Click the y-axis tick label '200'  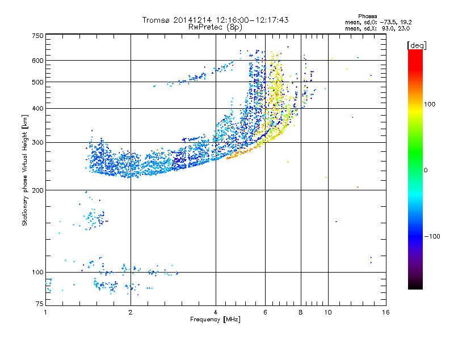tap(37, 190)
